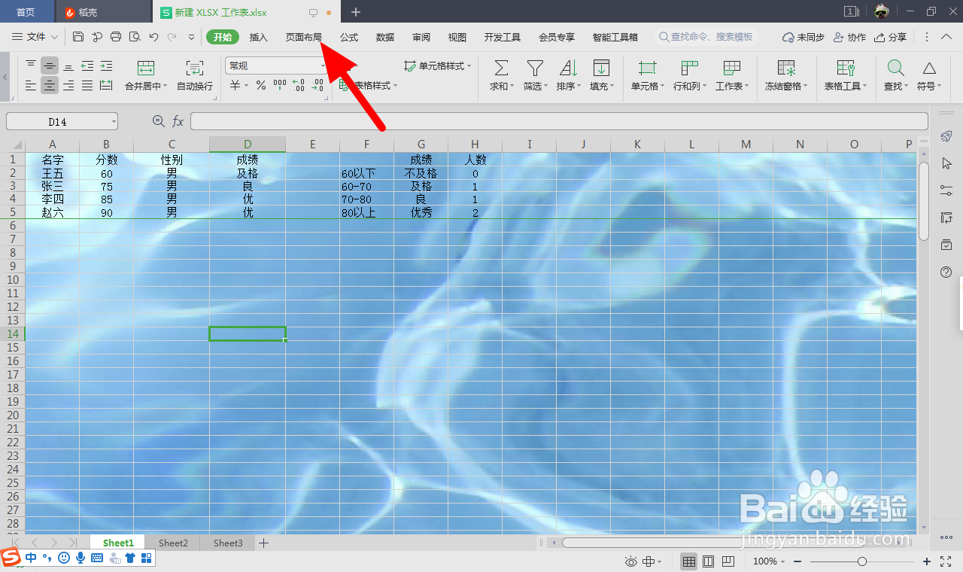Screen dimensions: 963x572
Task: Click the zoom slider handle in status bar
Action: pyautogui.click(x=862, y=561)
